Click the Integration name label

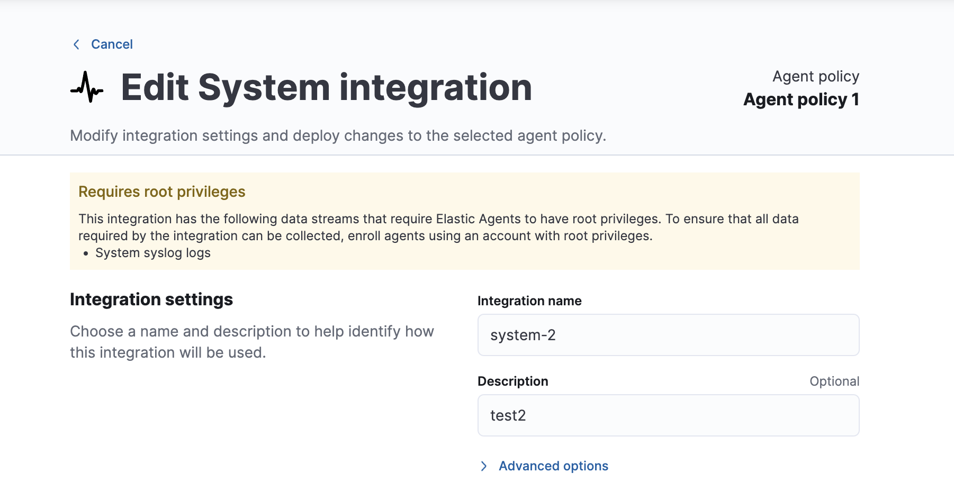[529, 301]
